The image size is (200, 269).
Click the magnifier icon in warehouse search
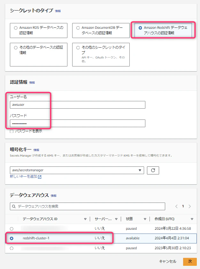point(14,206)
